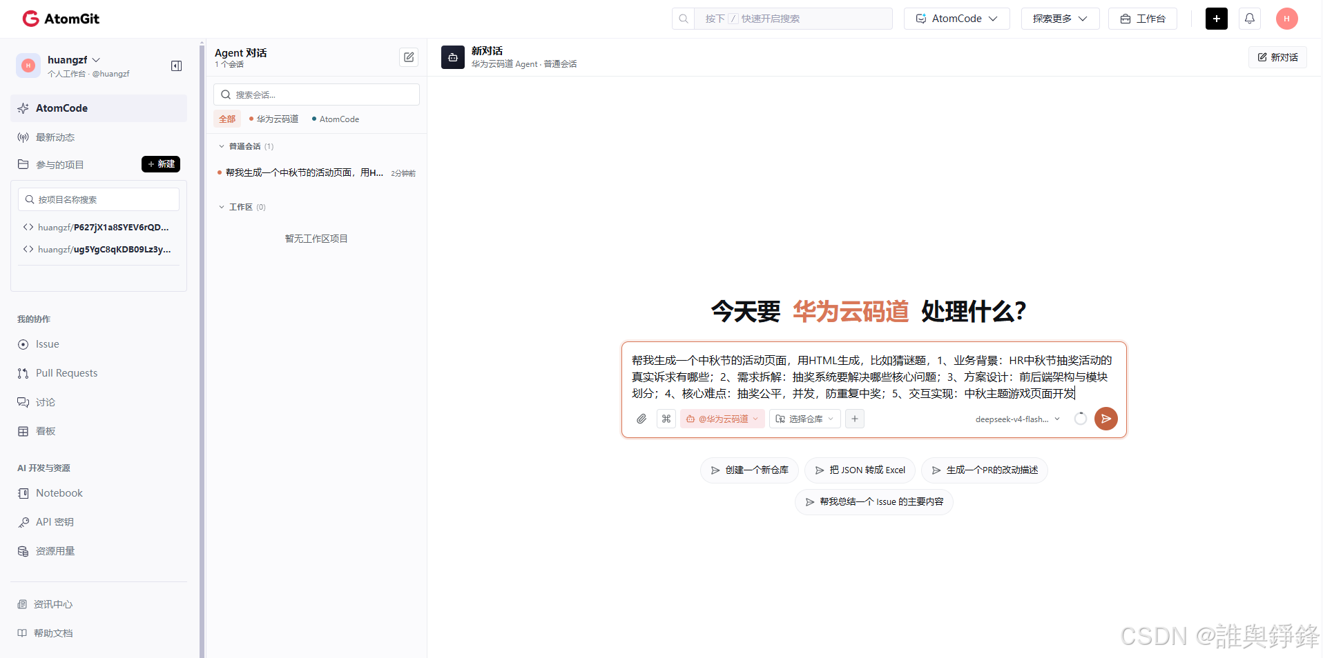Open new conversation edit icon in Agent panel
Image resolution: width=1323 pixels, height=658 pixels.
[409, 57]
